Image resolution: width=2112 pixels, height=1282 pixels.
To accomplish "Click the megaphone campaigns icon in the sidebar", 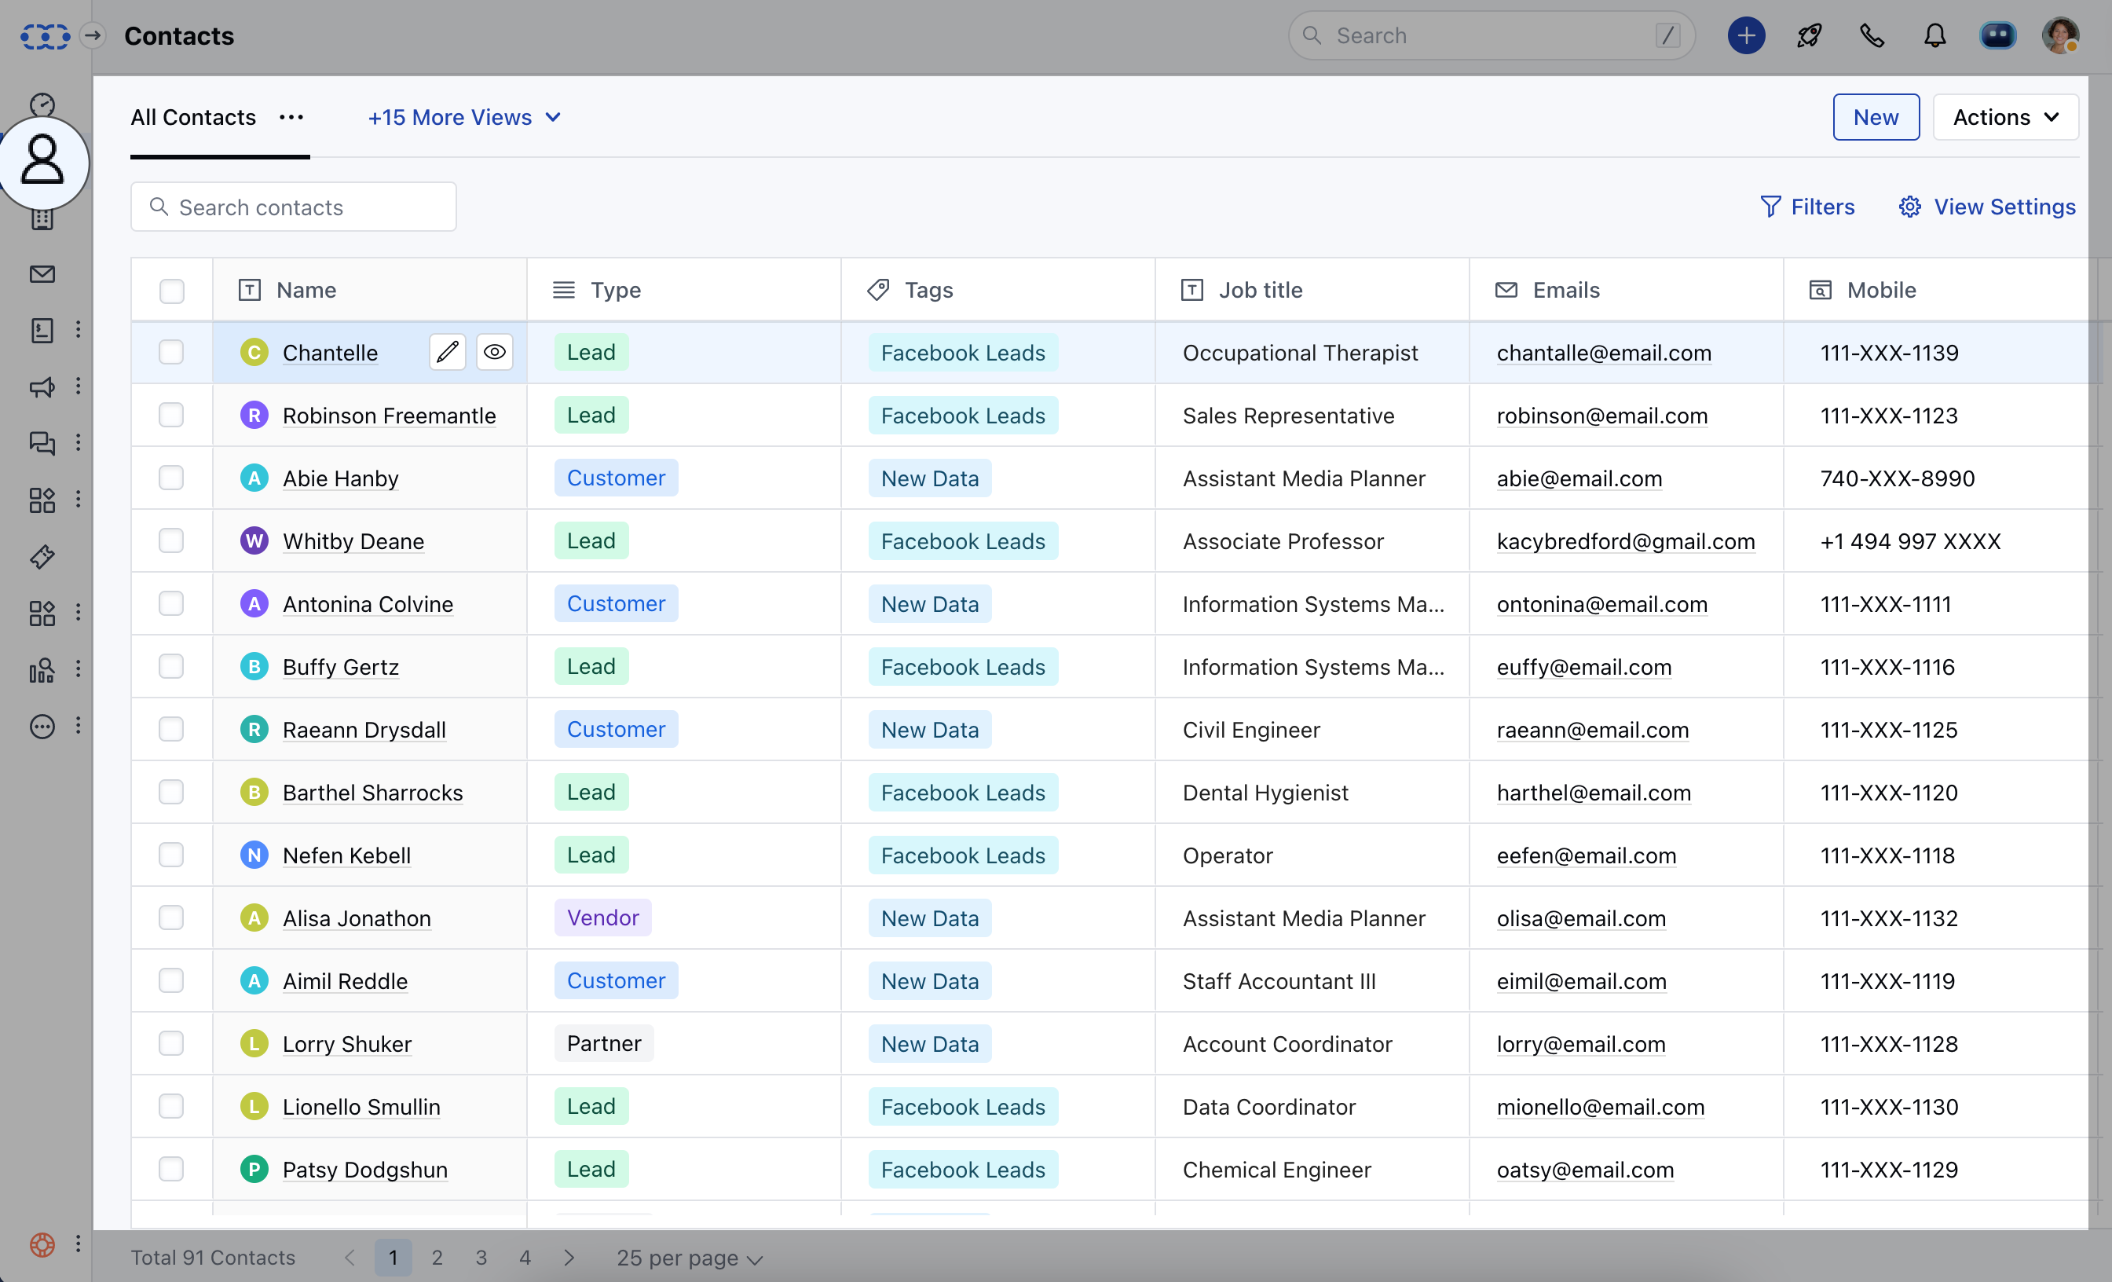I will (42, 387).
